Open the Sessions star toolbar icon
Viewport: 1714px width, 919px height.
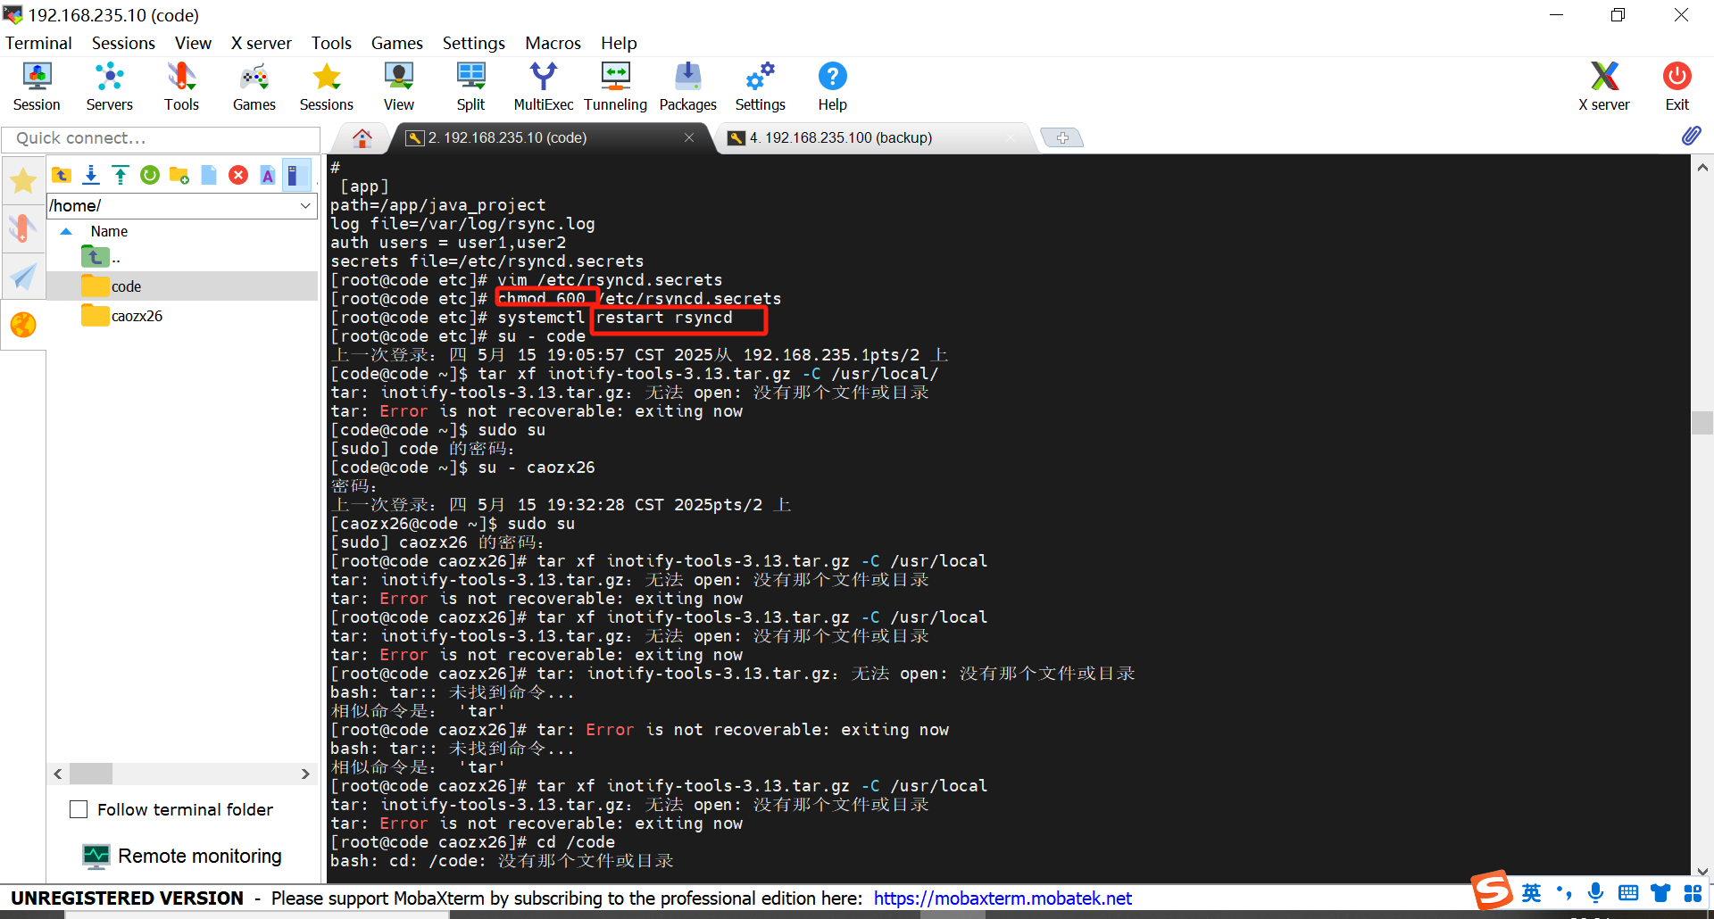327,87
